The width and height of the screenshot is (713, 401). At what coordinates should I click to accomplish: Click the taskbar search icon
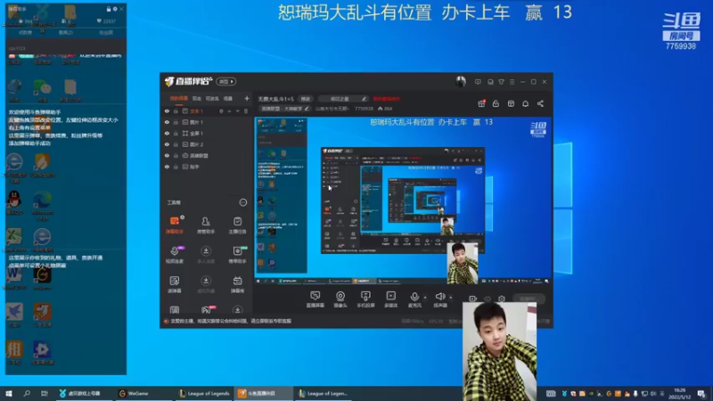point(27,393)
